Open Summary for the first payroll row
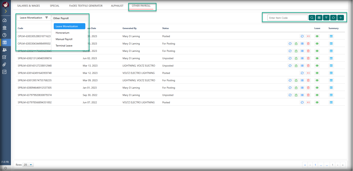Viewport: 353px width, 171px height. click(x=331, y=36)
